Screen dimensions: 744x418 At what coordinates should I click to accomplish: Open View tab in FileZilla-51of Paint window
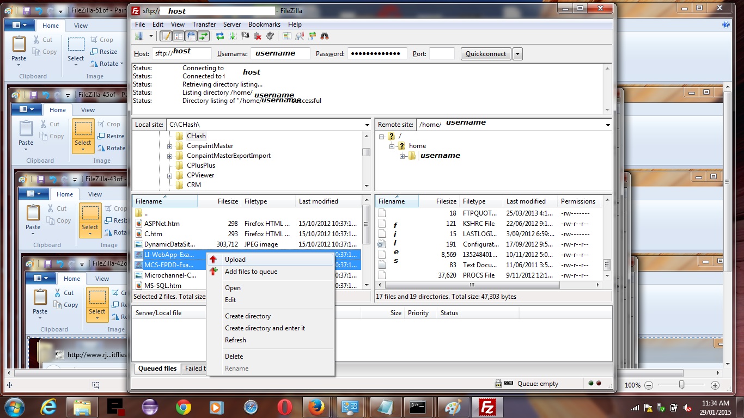pos(81,26)
